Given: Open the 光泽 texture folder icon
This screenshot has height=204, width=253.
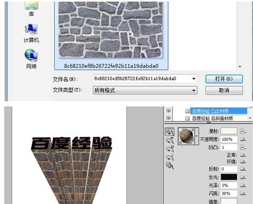Looking at the screenshot, I should tap(243, 185).
